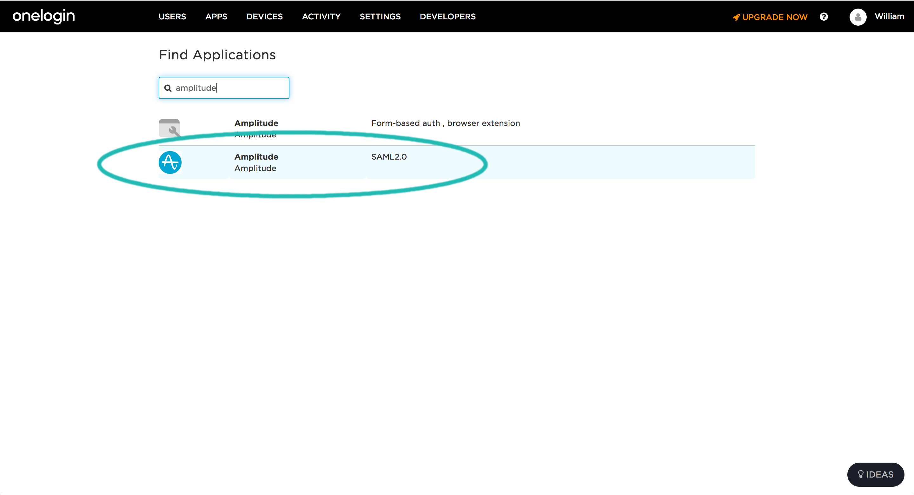The height and width of the screenshot is (495, 914).
Task: Click the rocket icon beside Upgrade Now
Action: click(737, 17)
